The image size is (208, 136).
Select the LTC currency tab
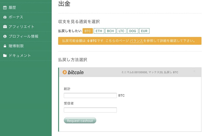121,31
